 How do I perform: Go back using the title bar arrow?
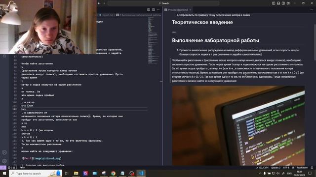click(x=99, y=3)
